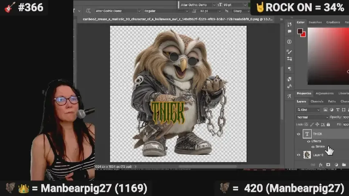349x196 pixels.
Task: Click the Layer 0 thumbnail
Action: pyautogui.click(x=307, y=155)
